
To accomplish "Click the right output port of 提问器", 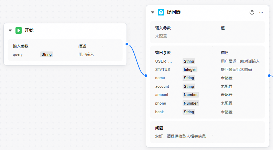I will pos(269,75).
